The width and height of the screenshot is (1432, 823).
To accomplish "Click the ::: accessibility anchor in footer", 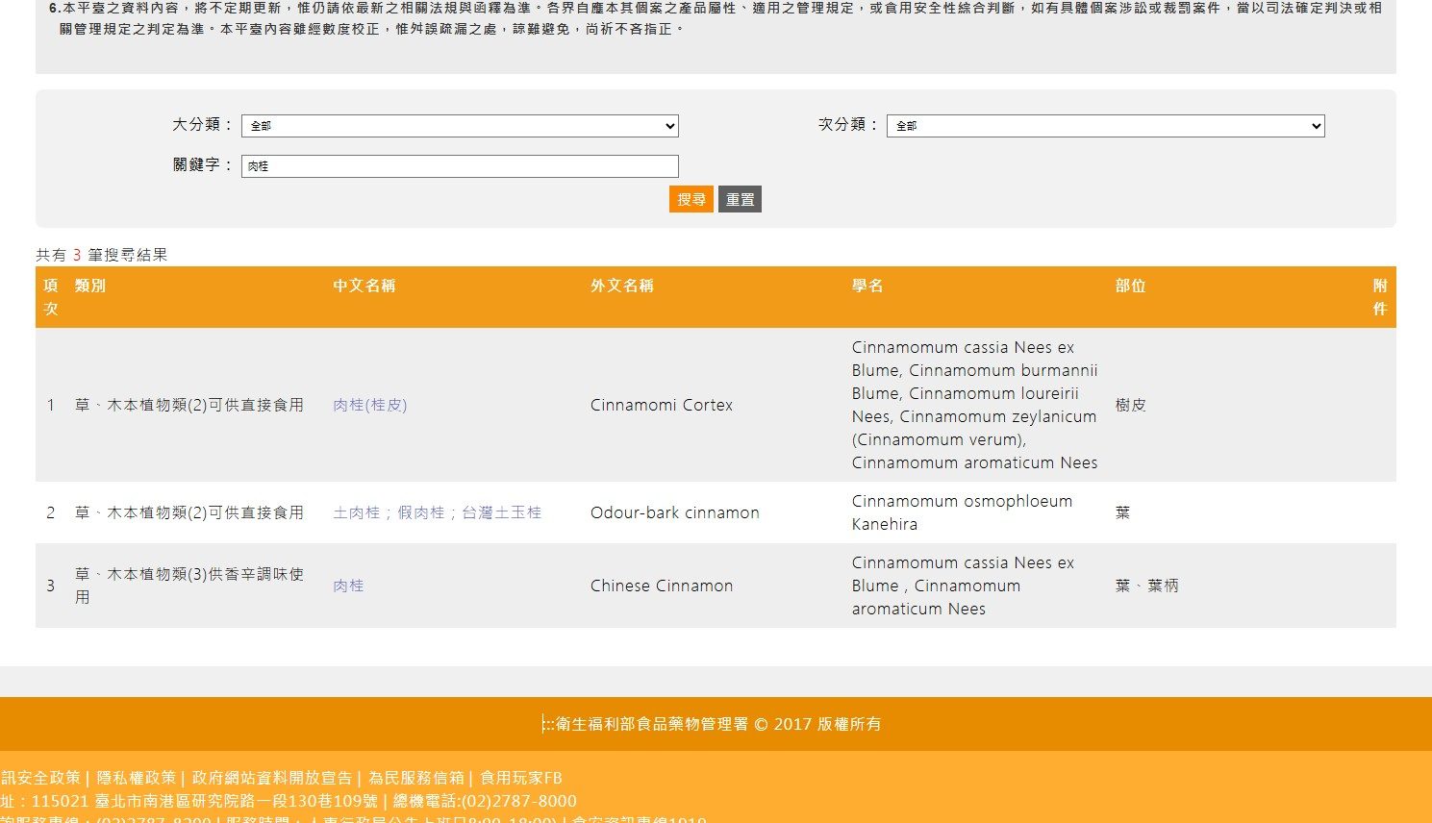I will click(548, 724).
